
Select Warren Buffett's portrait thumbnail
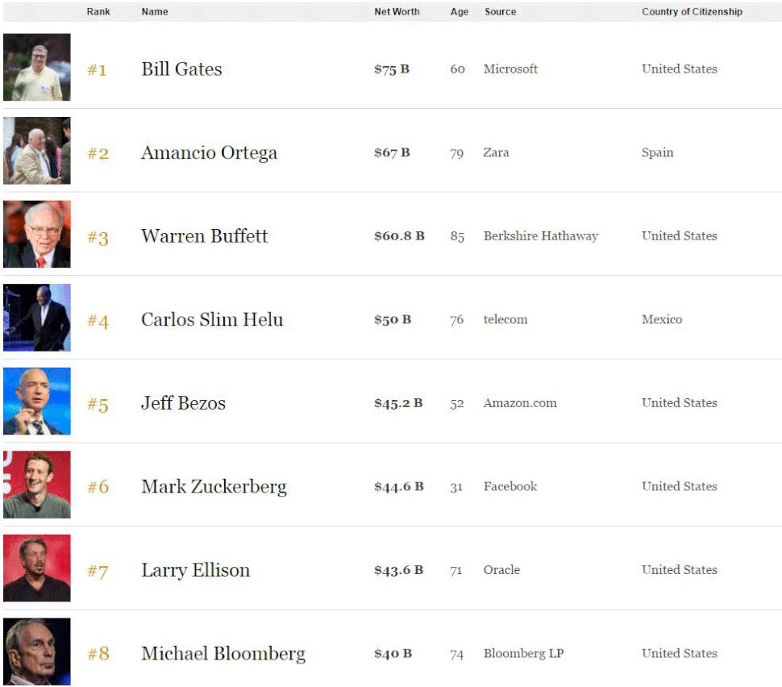(37, 234)
